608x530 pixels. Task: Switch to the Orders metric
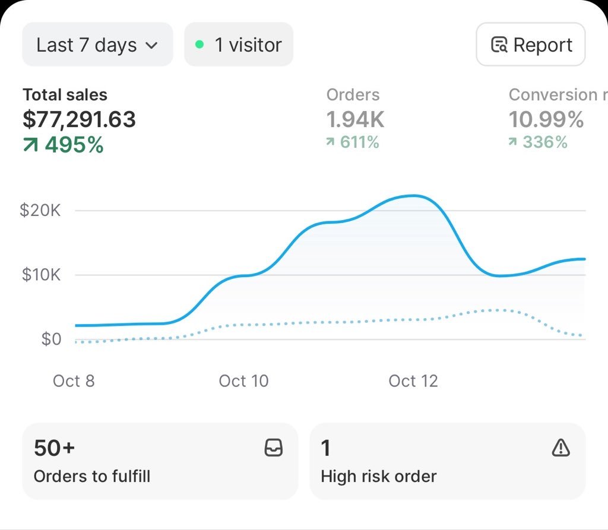[353, 95]
